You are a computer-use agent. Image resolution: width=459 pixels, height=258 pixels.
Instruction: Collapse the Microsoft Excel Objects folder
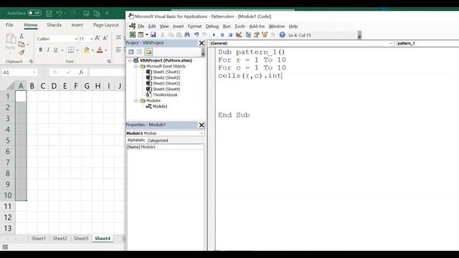point(136,67)
